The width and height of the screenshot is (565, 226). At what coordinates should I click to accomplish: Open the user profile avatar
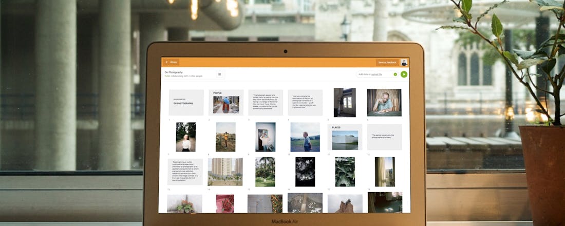point(404,62)
